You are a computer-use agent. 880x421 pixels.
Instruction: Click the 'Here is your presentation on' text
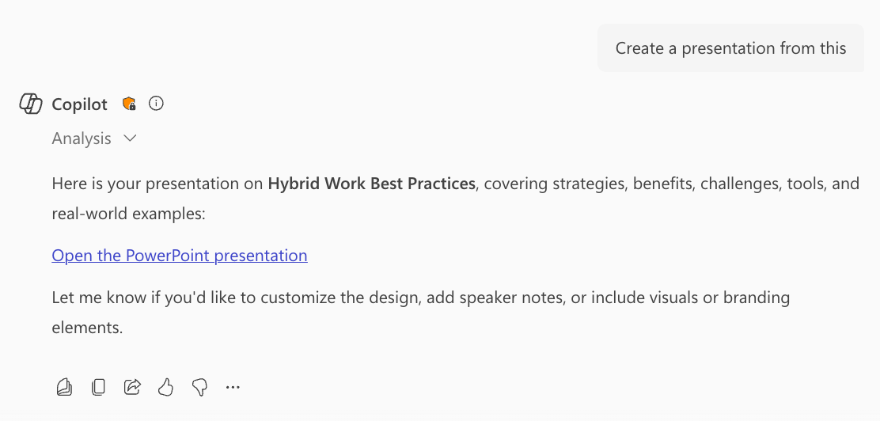(x=157, y=184)
